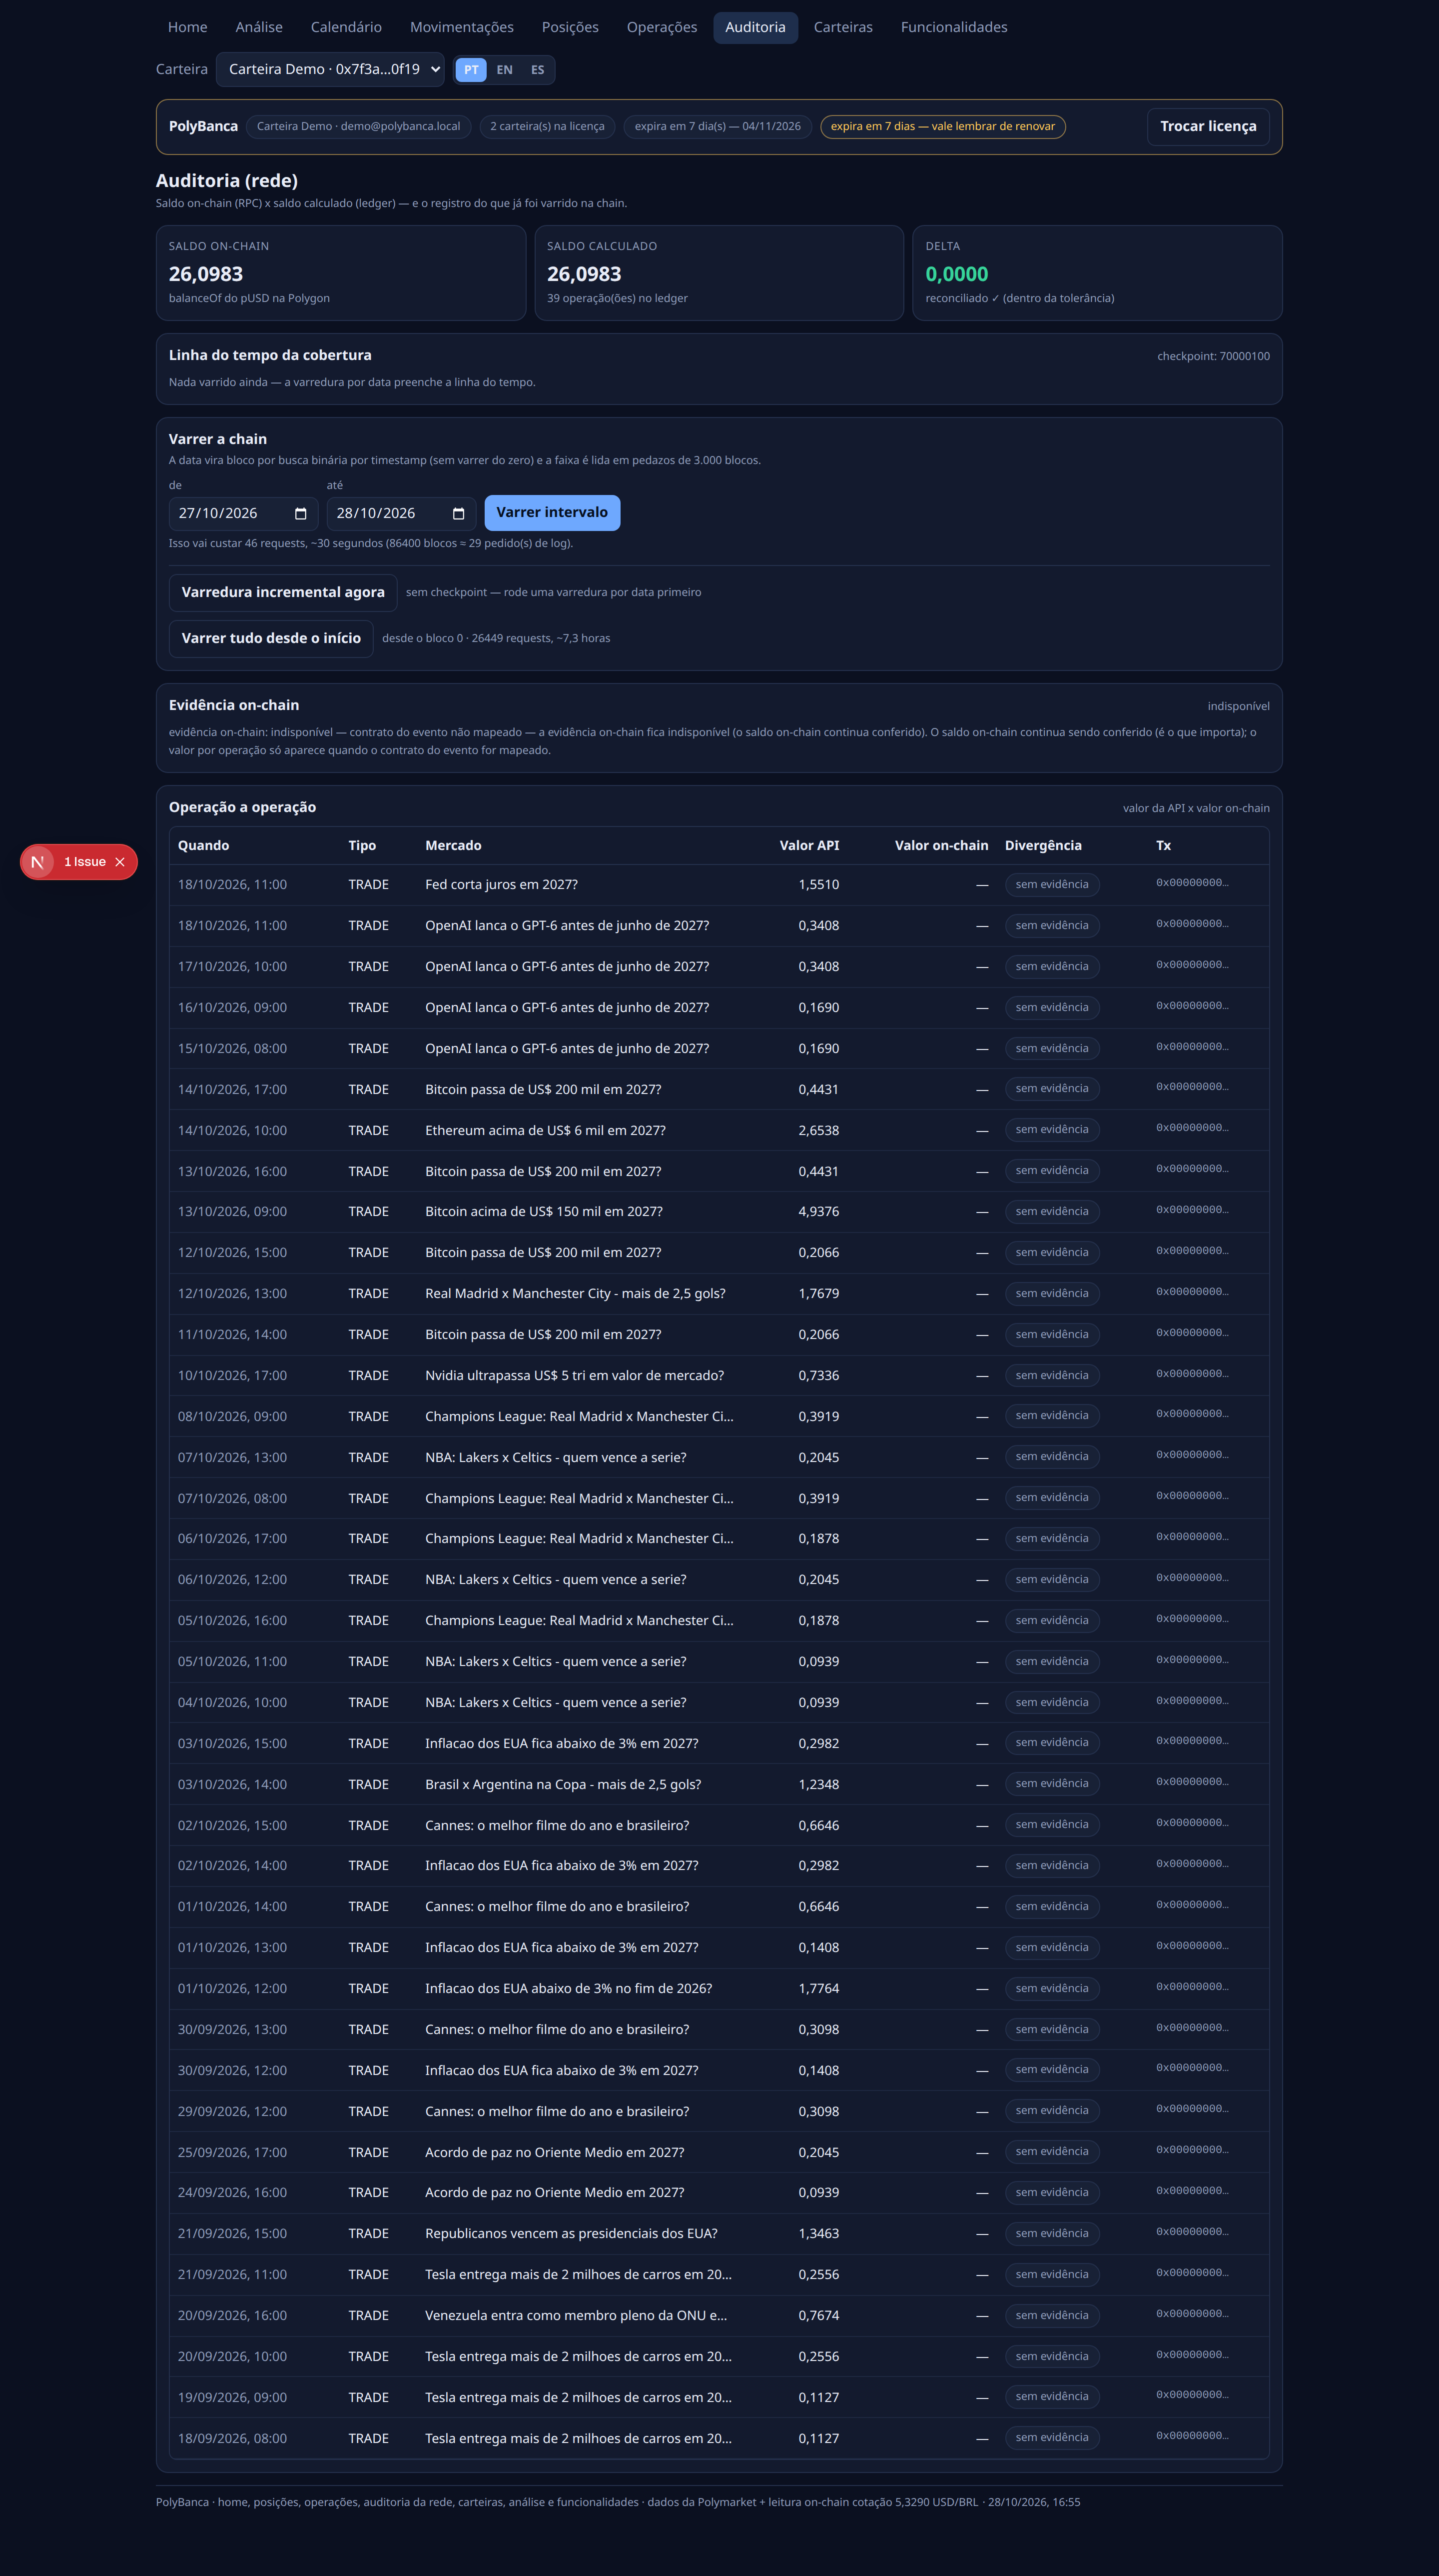Switch language to EN
Image resolution: width=1439 pixels, height=2576 pixels.
[x=505, y=70]
